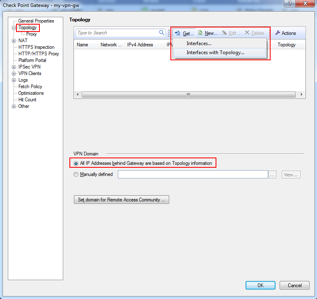Viewport: 317px width, 299px height.
Task: Click the table's right scroll arrow
Action: [302, 94]
